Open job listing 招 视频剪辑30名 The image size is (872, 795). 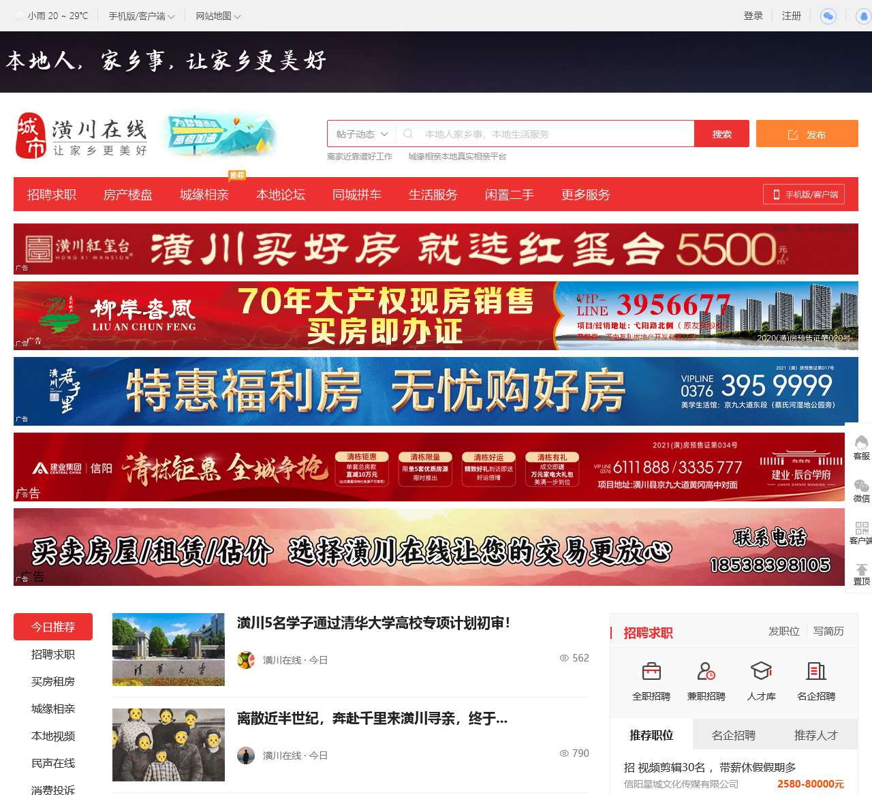pos(710,767)
